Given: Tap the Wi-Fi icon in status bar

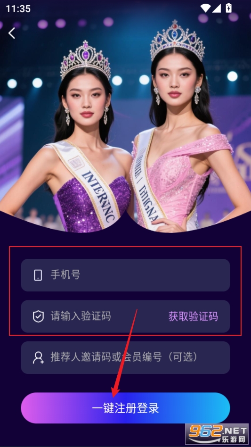Looking at the screenshot, I should click(x=205, y=8).
